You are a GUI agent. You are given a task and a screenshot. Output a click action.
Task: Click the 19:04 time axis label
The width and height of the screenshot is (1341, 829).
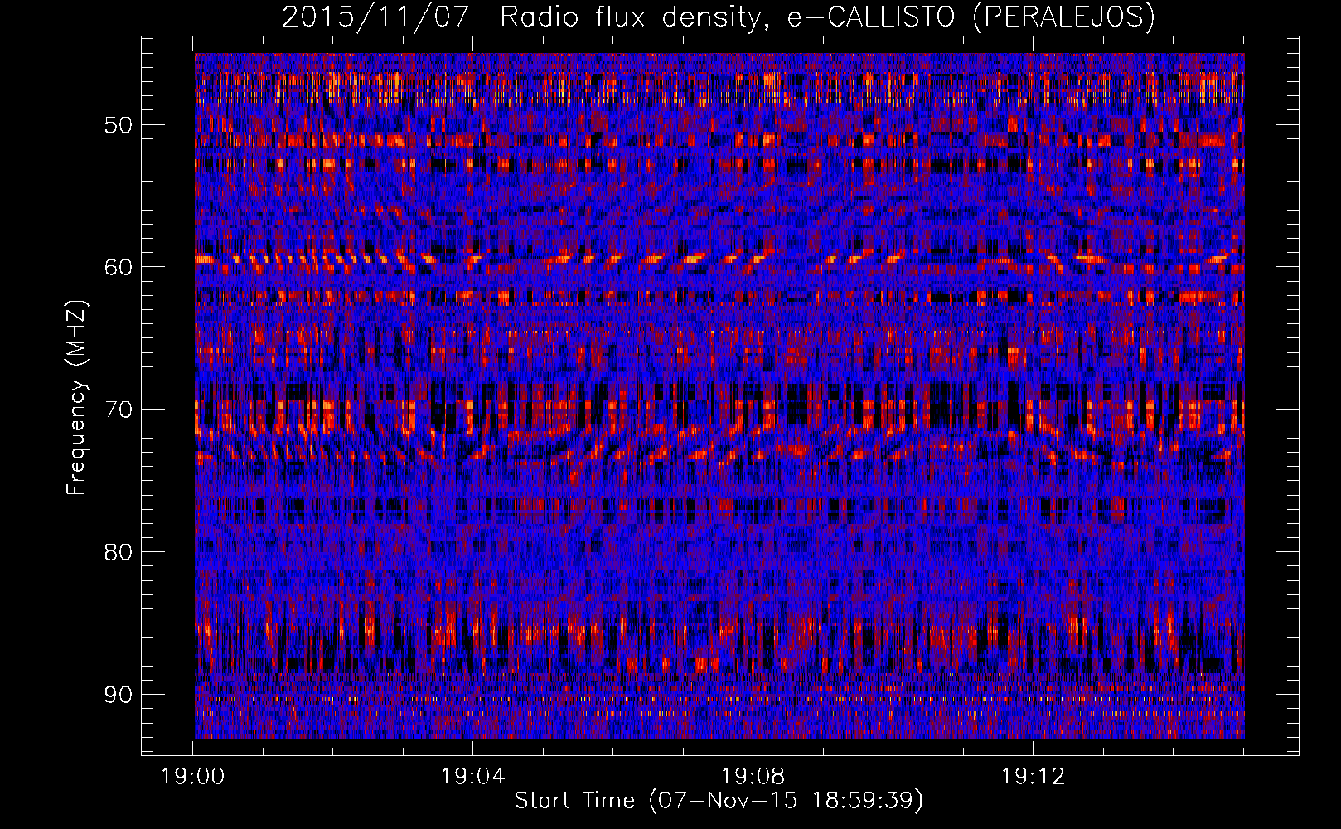[x=473, y=777]
